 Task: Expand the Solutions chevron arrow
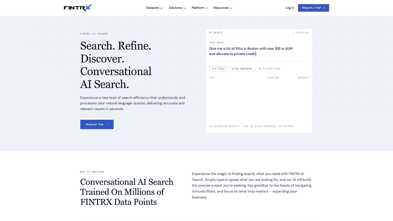(x=185, y=8)
